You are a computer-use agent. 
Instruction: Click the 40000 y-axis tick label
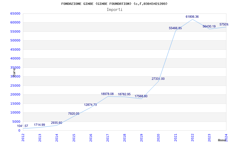pos(15,59)
